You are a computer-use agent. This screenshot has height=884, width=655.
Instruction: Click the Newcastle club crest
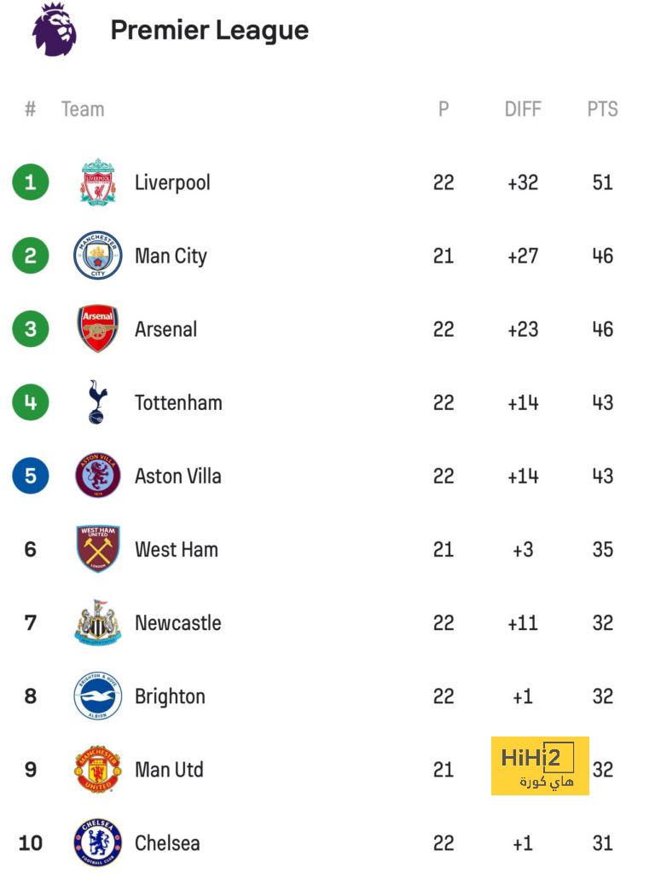pyautogui.click(x=97, y=622)
